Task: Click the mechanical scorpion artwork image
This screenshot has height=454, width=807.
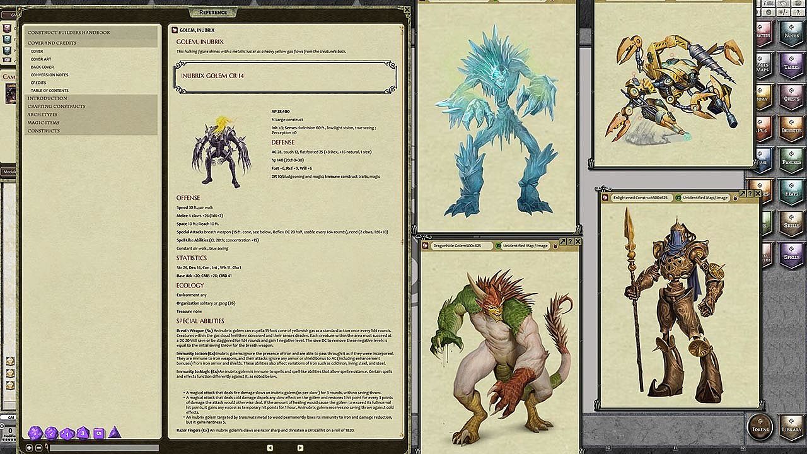Action: [x=675, y=89]
